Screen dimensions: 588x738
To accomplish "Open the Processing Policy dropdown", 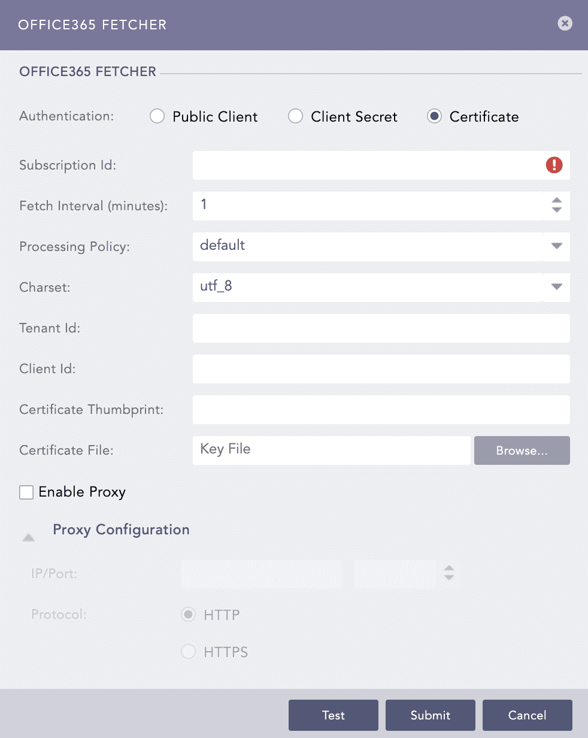I will pos(556,246).
